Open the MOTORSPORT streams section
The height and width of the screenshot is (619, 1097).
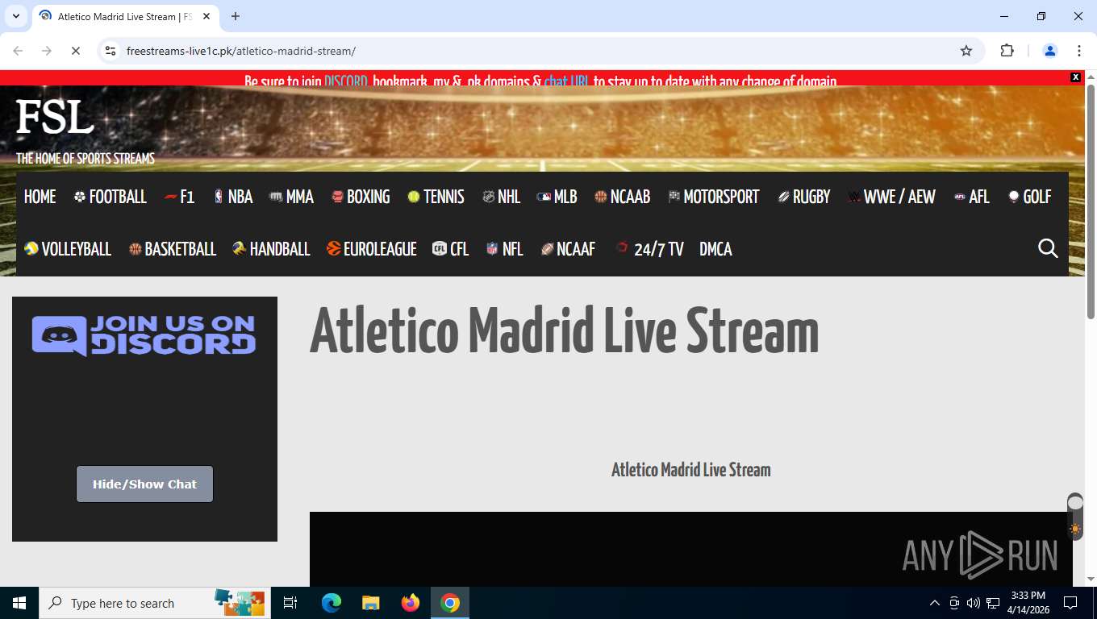pyautogui.click(x=714, y=197)
